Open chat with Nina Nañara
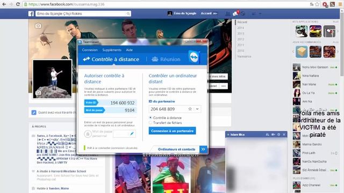Image resolution: width=344 pixels, height=193 pixels. [315, 76]
